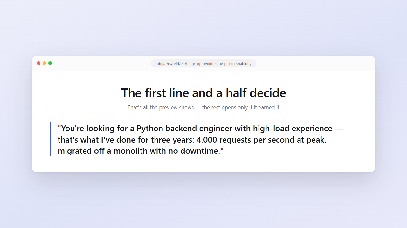Click the word 'downtime' ending the quote

(200, 151)
